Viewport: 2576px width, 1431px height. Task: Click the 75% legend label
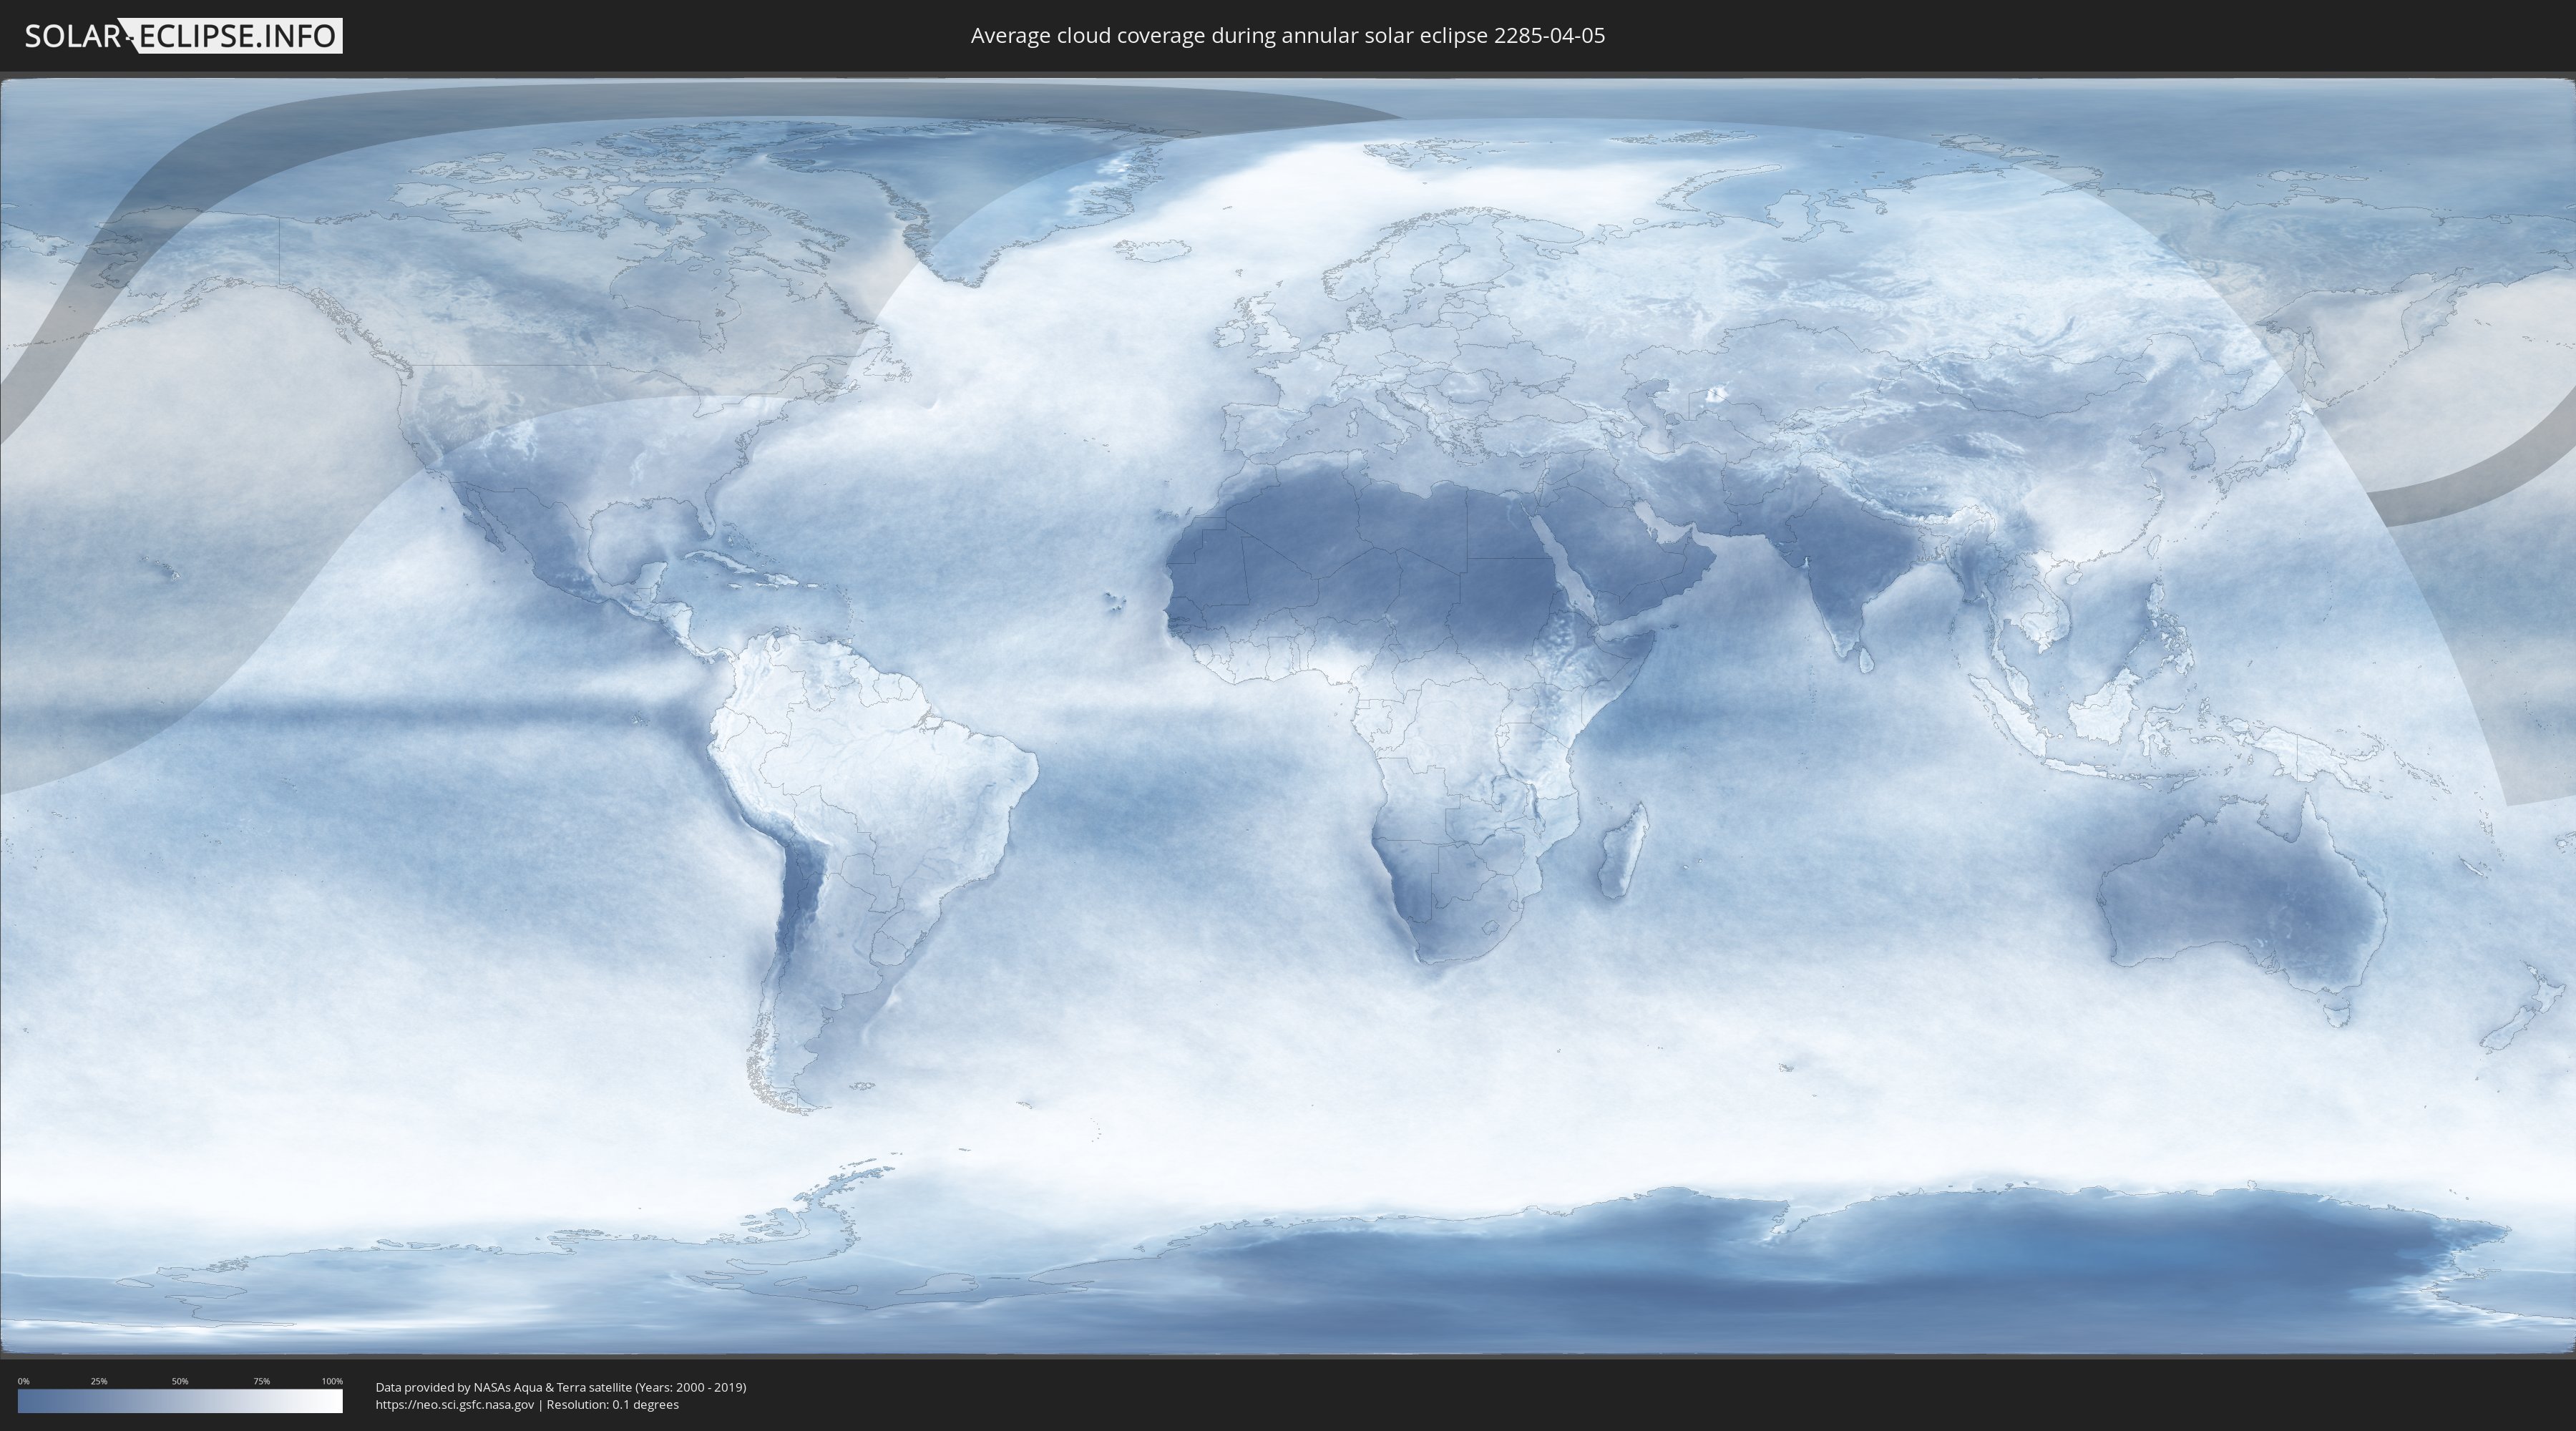click(x=261, y=1381)
